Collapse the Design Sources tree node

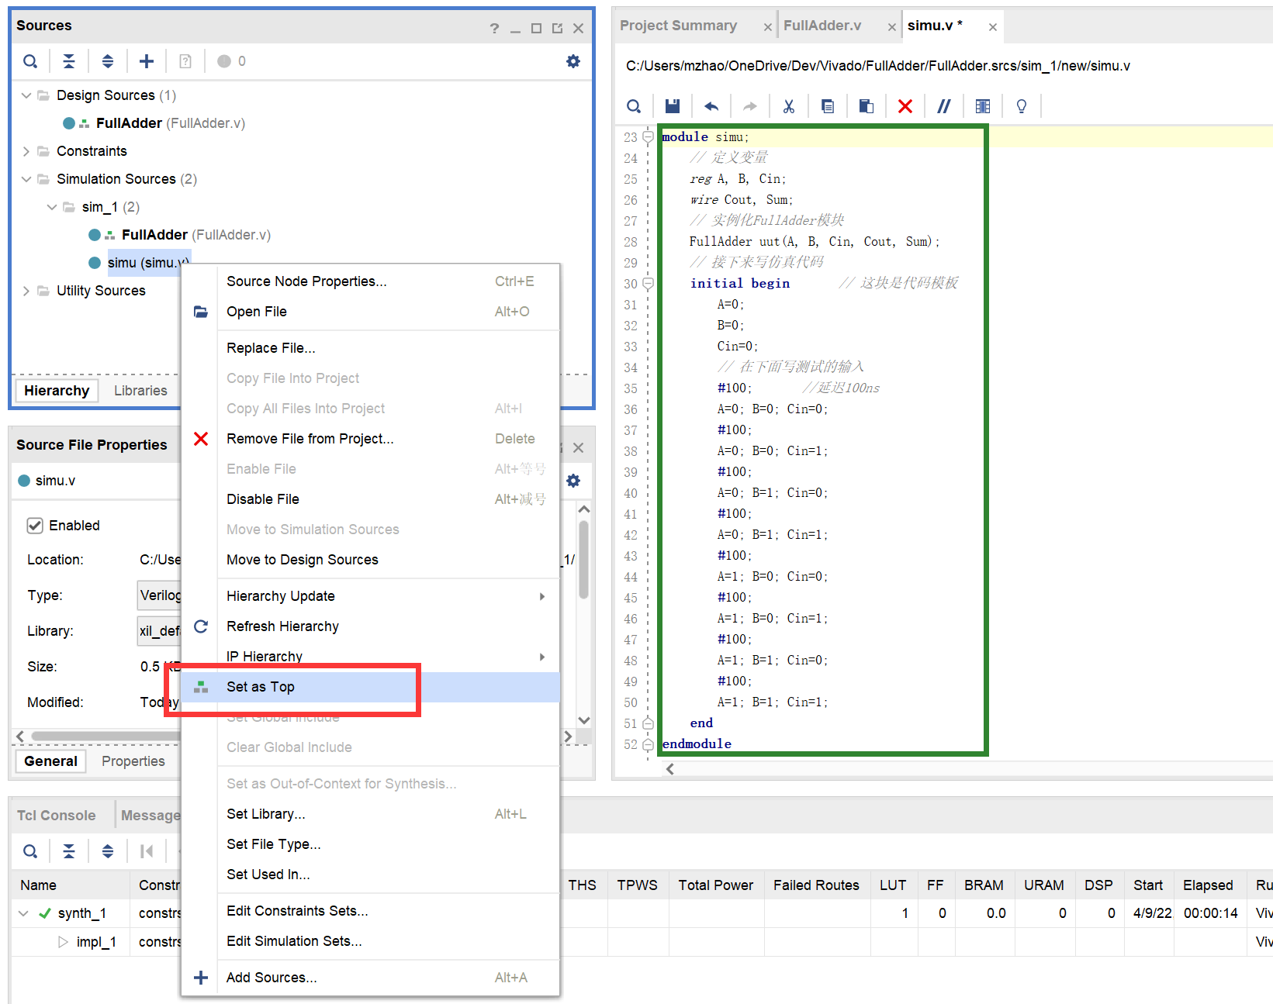tap(26, 95)
